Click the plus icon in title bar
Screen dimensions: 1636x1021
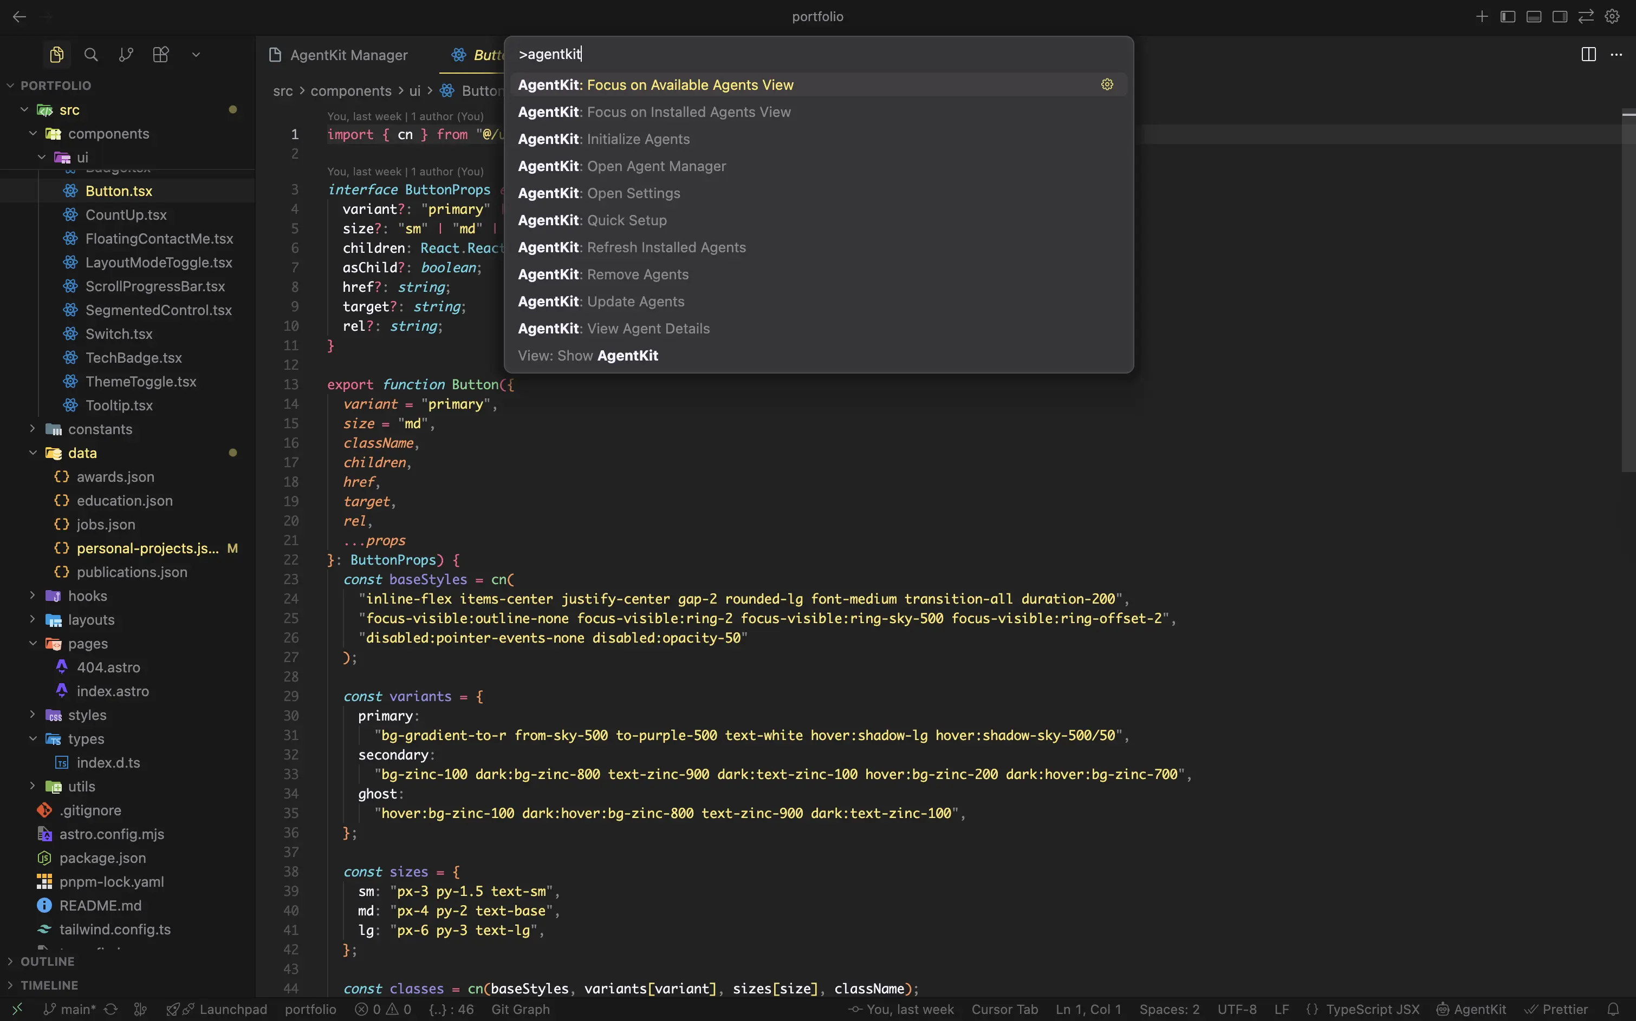point(1482,16)
